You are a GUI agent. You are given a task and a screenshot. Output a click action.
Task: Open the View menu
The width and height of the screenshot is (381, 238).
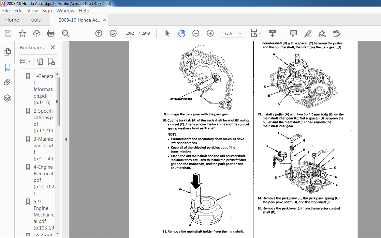coord(33,11)
